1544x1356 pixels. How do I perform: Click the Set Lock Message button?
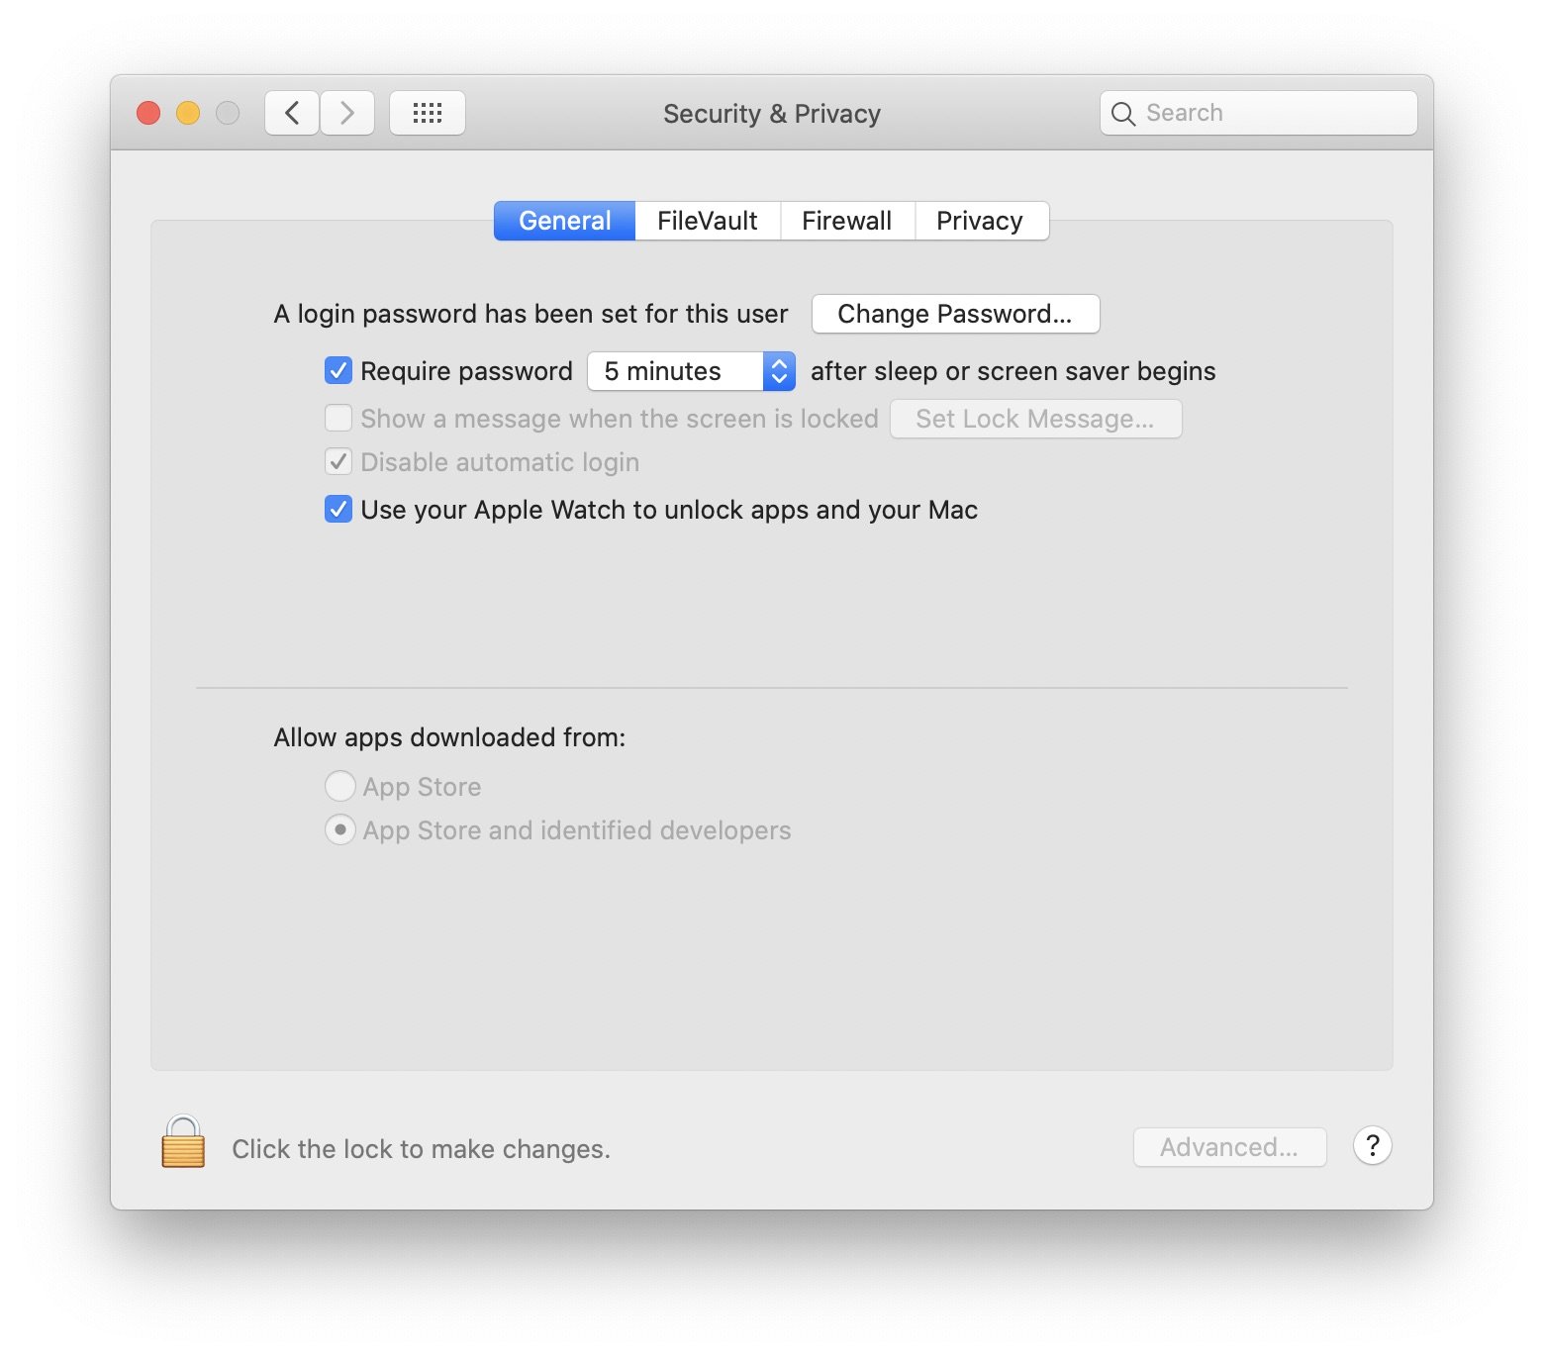pos(1035,419)
